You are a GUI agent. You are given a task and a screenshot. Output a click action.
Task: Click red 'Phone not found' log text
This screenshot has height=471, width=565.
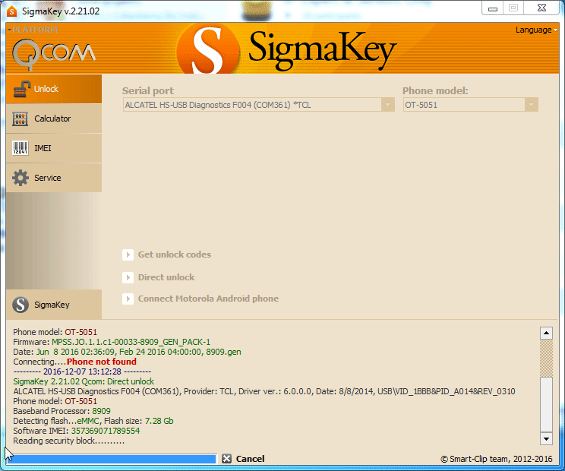(102, 362)
